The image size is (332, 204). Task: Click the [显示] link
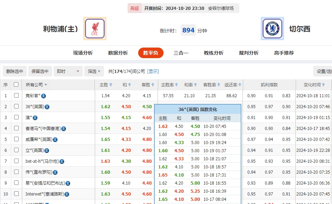click(153, 71)
